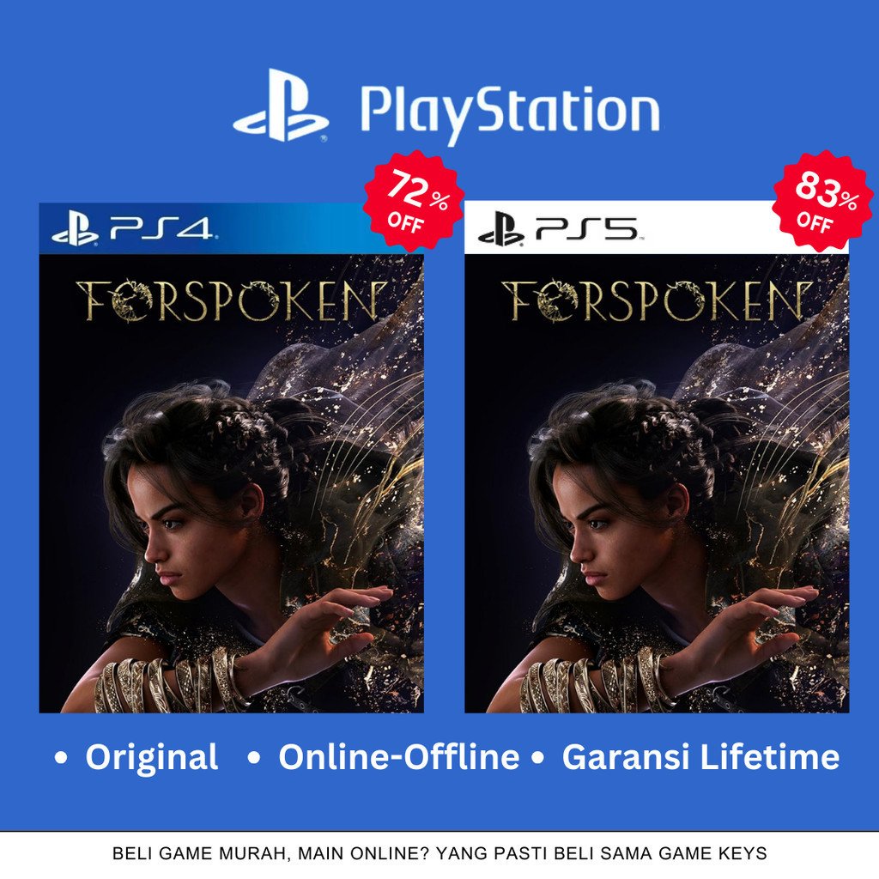Click the Beli Game Murah footer tagline
879x879 pixels.
(x=439, y=853)
